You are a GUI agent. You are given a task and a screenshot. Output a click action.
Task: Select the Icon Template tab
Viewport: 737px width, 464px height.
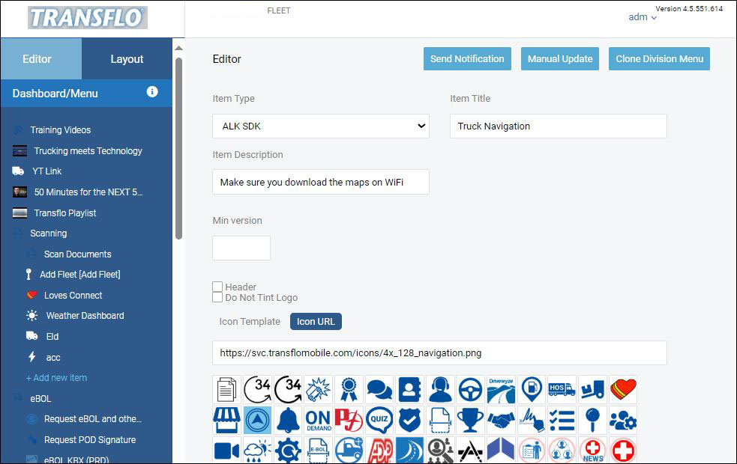(x=250, y=321)
